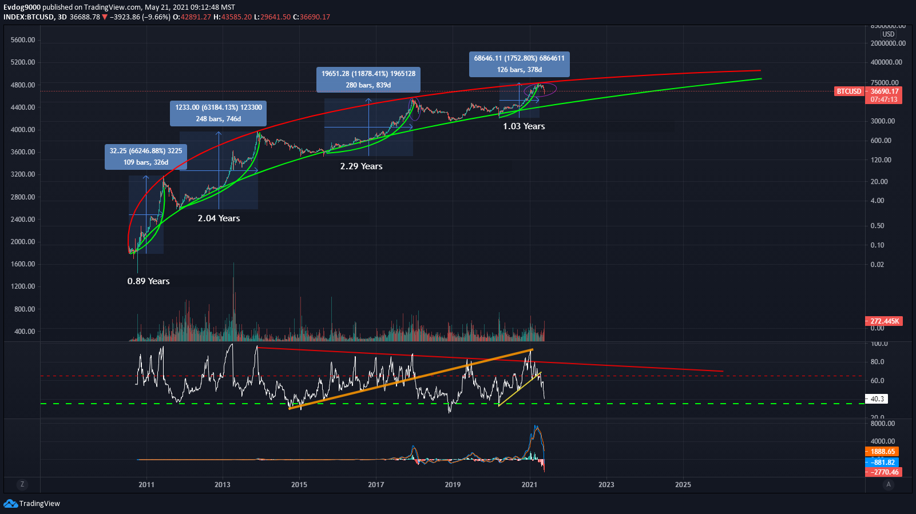
Task: Click the INDEX:BTCUSD symbol in the header
Action: click(x=29, y=17)
